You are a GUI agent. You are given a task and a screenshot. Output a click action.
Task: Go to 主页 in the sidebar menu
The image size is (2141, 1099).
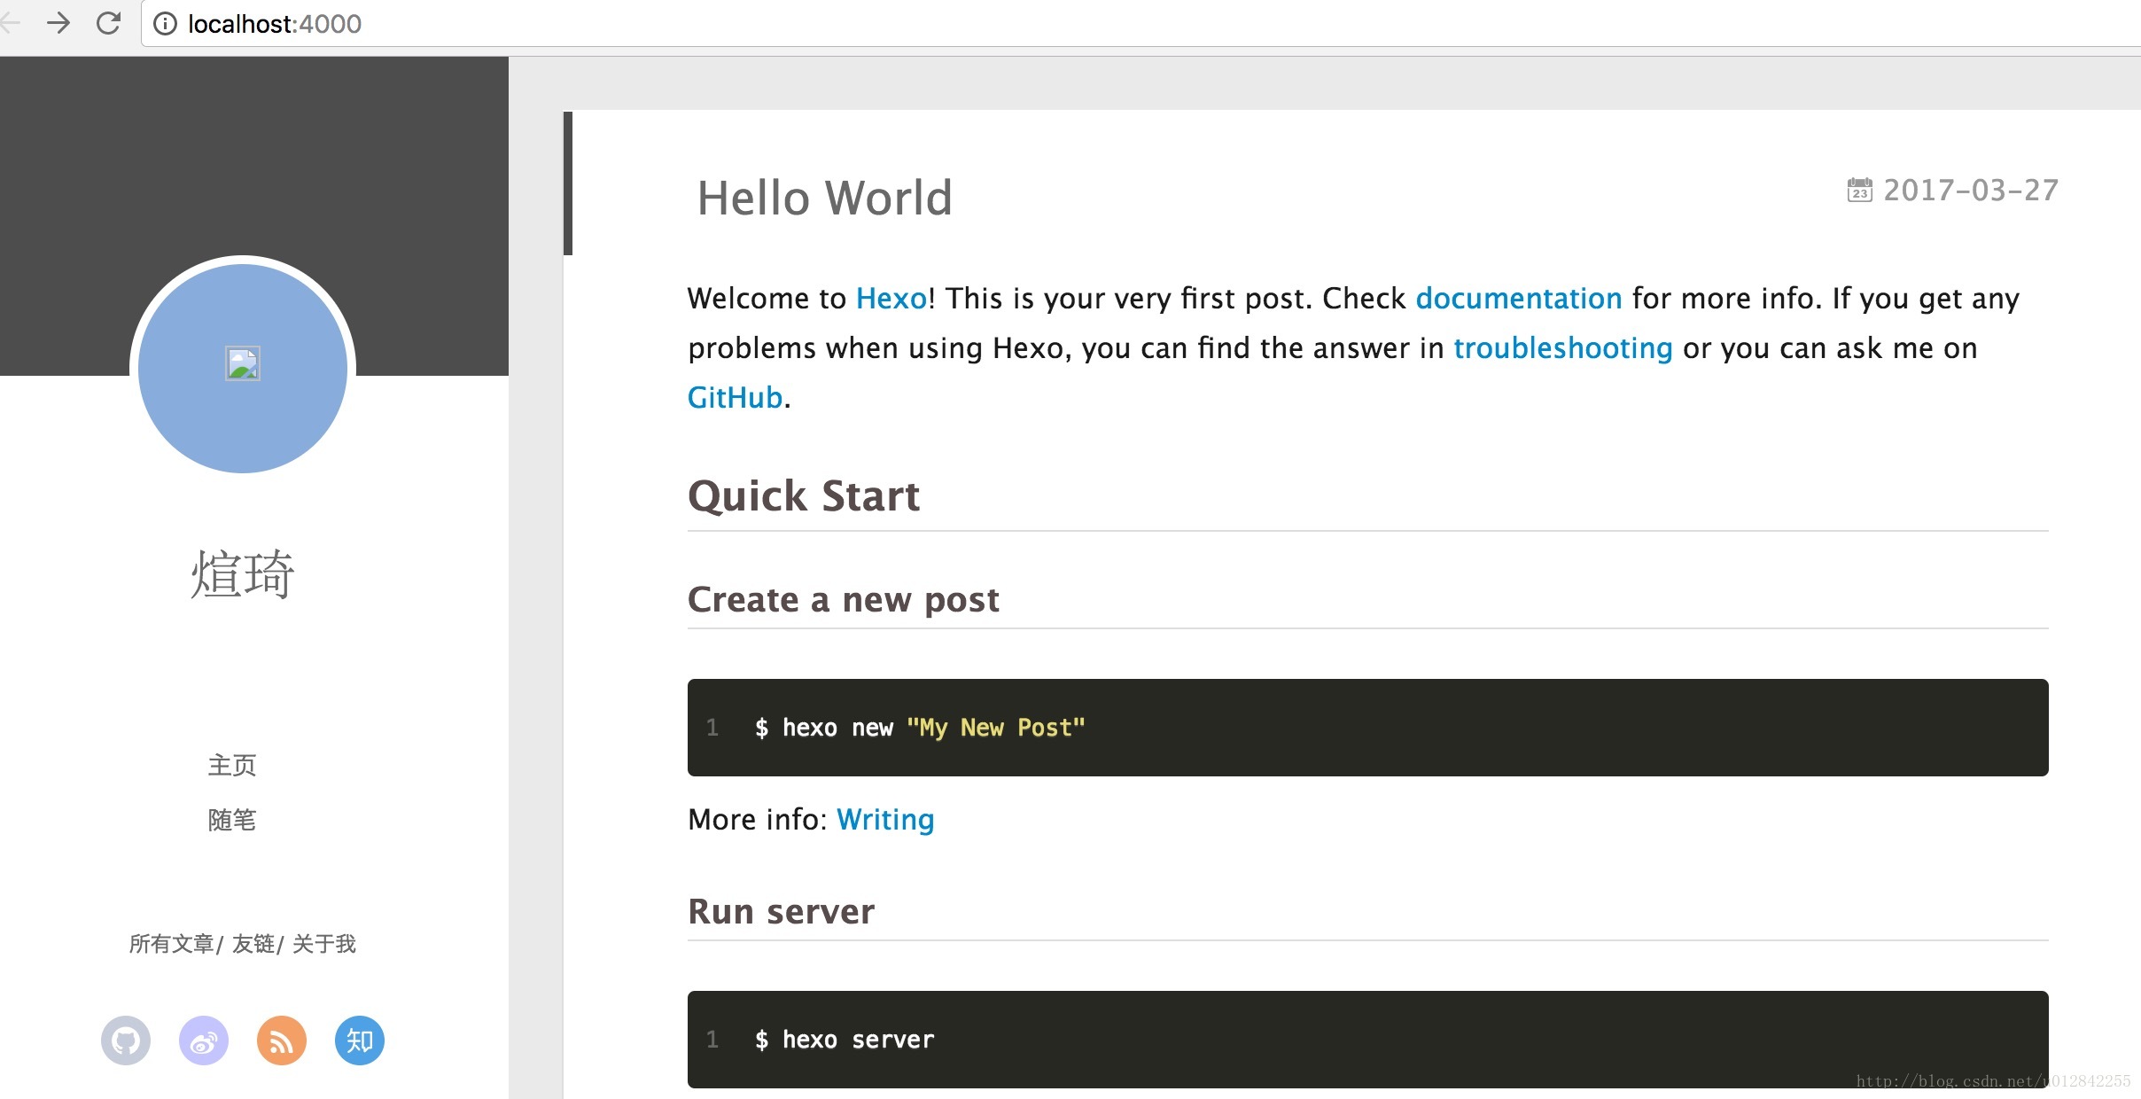pyautogui.click(x=232, y=765)
